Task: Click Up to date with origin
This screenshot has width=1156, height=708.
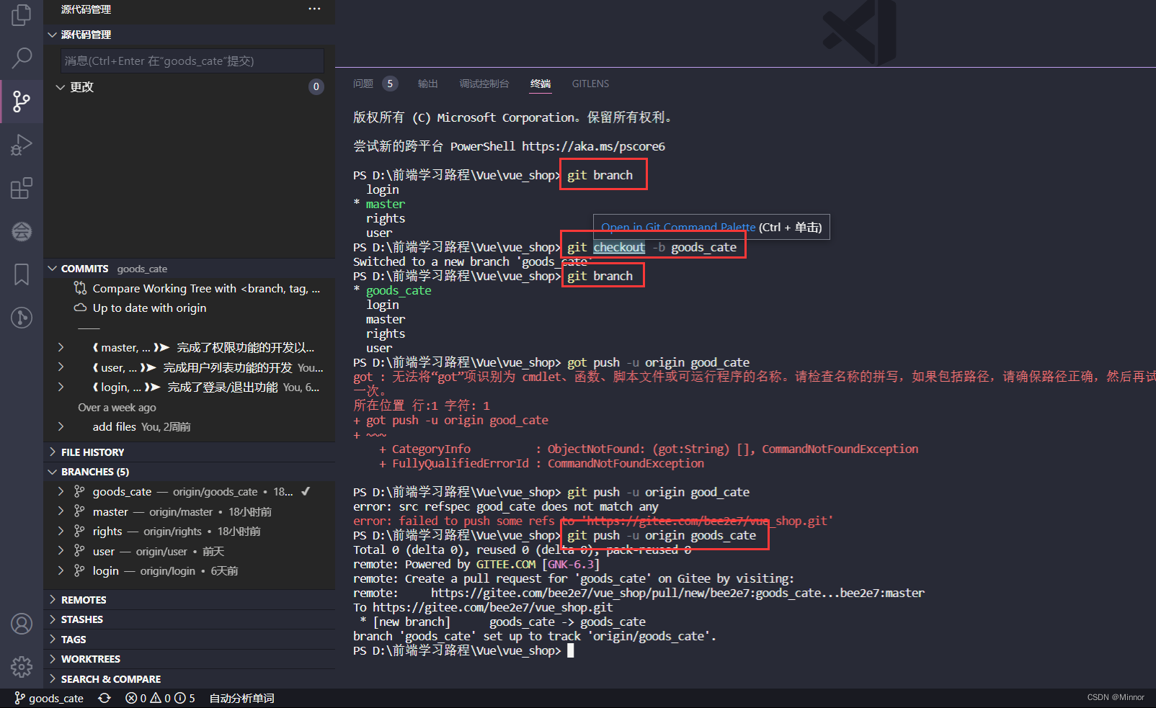Action: tap(149, 308)
